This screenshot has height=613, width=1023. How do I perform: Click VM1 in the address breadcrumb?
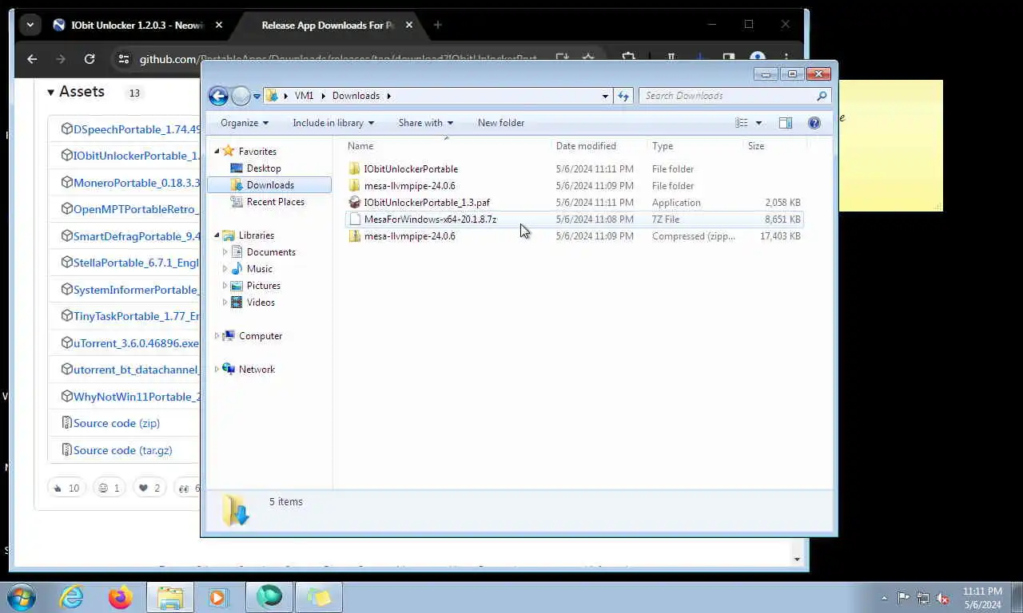[x=304, y=96]
